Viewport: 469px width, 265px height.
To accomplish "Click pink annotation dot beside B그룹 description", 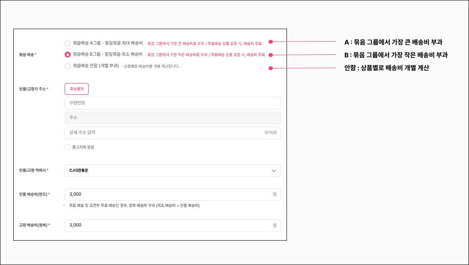I will tap(271, 55).
